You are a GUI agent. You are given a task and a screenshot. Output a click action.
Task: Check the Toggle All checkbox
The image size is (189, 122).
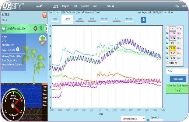click(x=167, y=63)
